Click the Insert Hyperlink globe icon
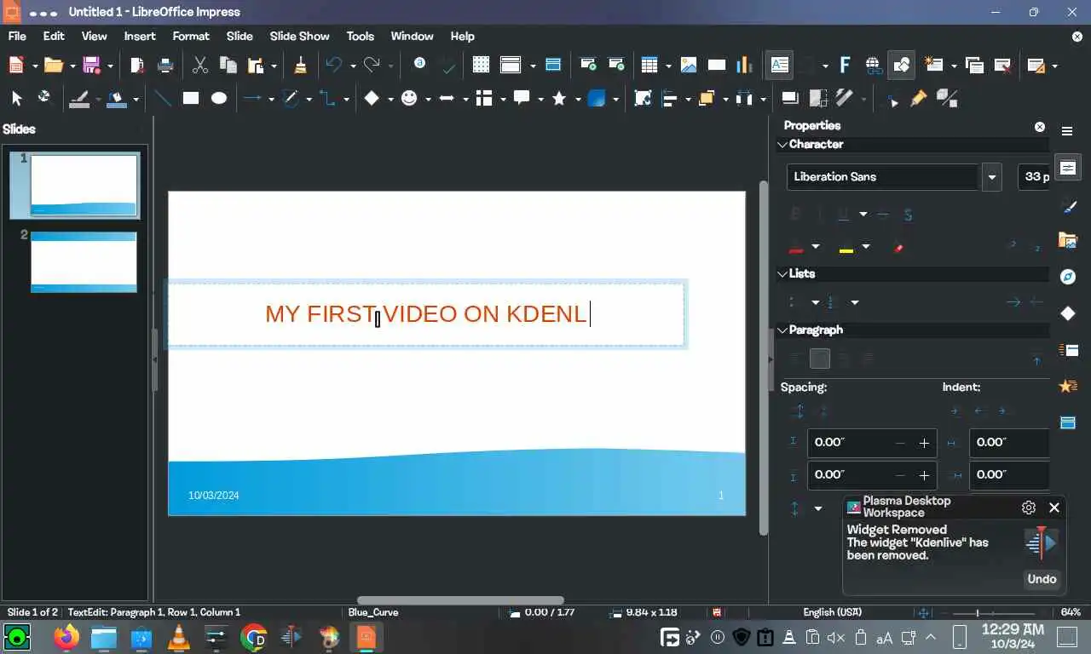This screenshot has width=1091, height=654. pyautogui.click(x=873, y=65)
